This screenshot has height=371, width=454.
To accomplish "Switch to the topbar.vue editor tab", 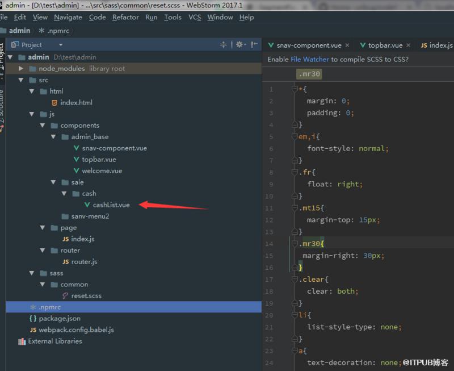I will [385, 45].
